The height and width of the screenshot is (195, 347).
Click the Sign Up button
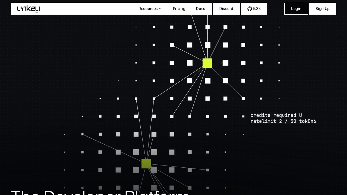(323, 9)
